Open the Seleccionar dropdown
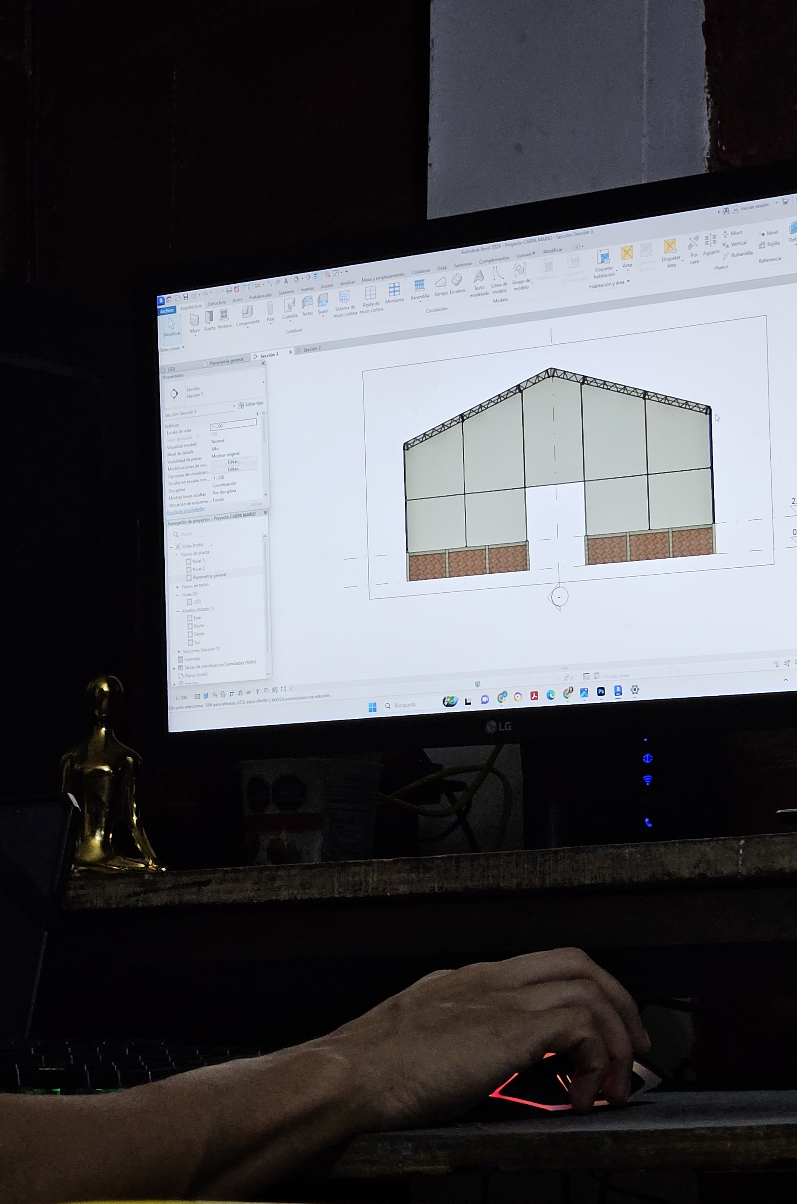Screen dimensions: 797x1204 tap(173, 349)
